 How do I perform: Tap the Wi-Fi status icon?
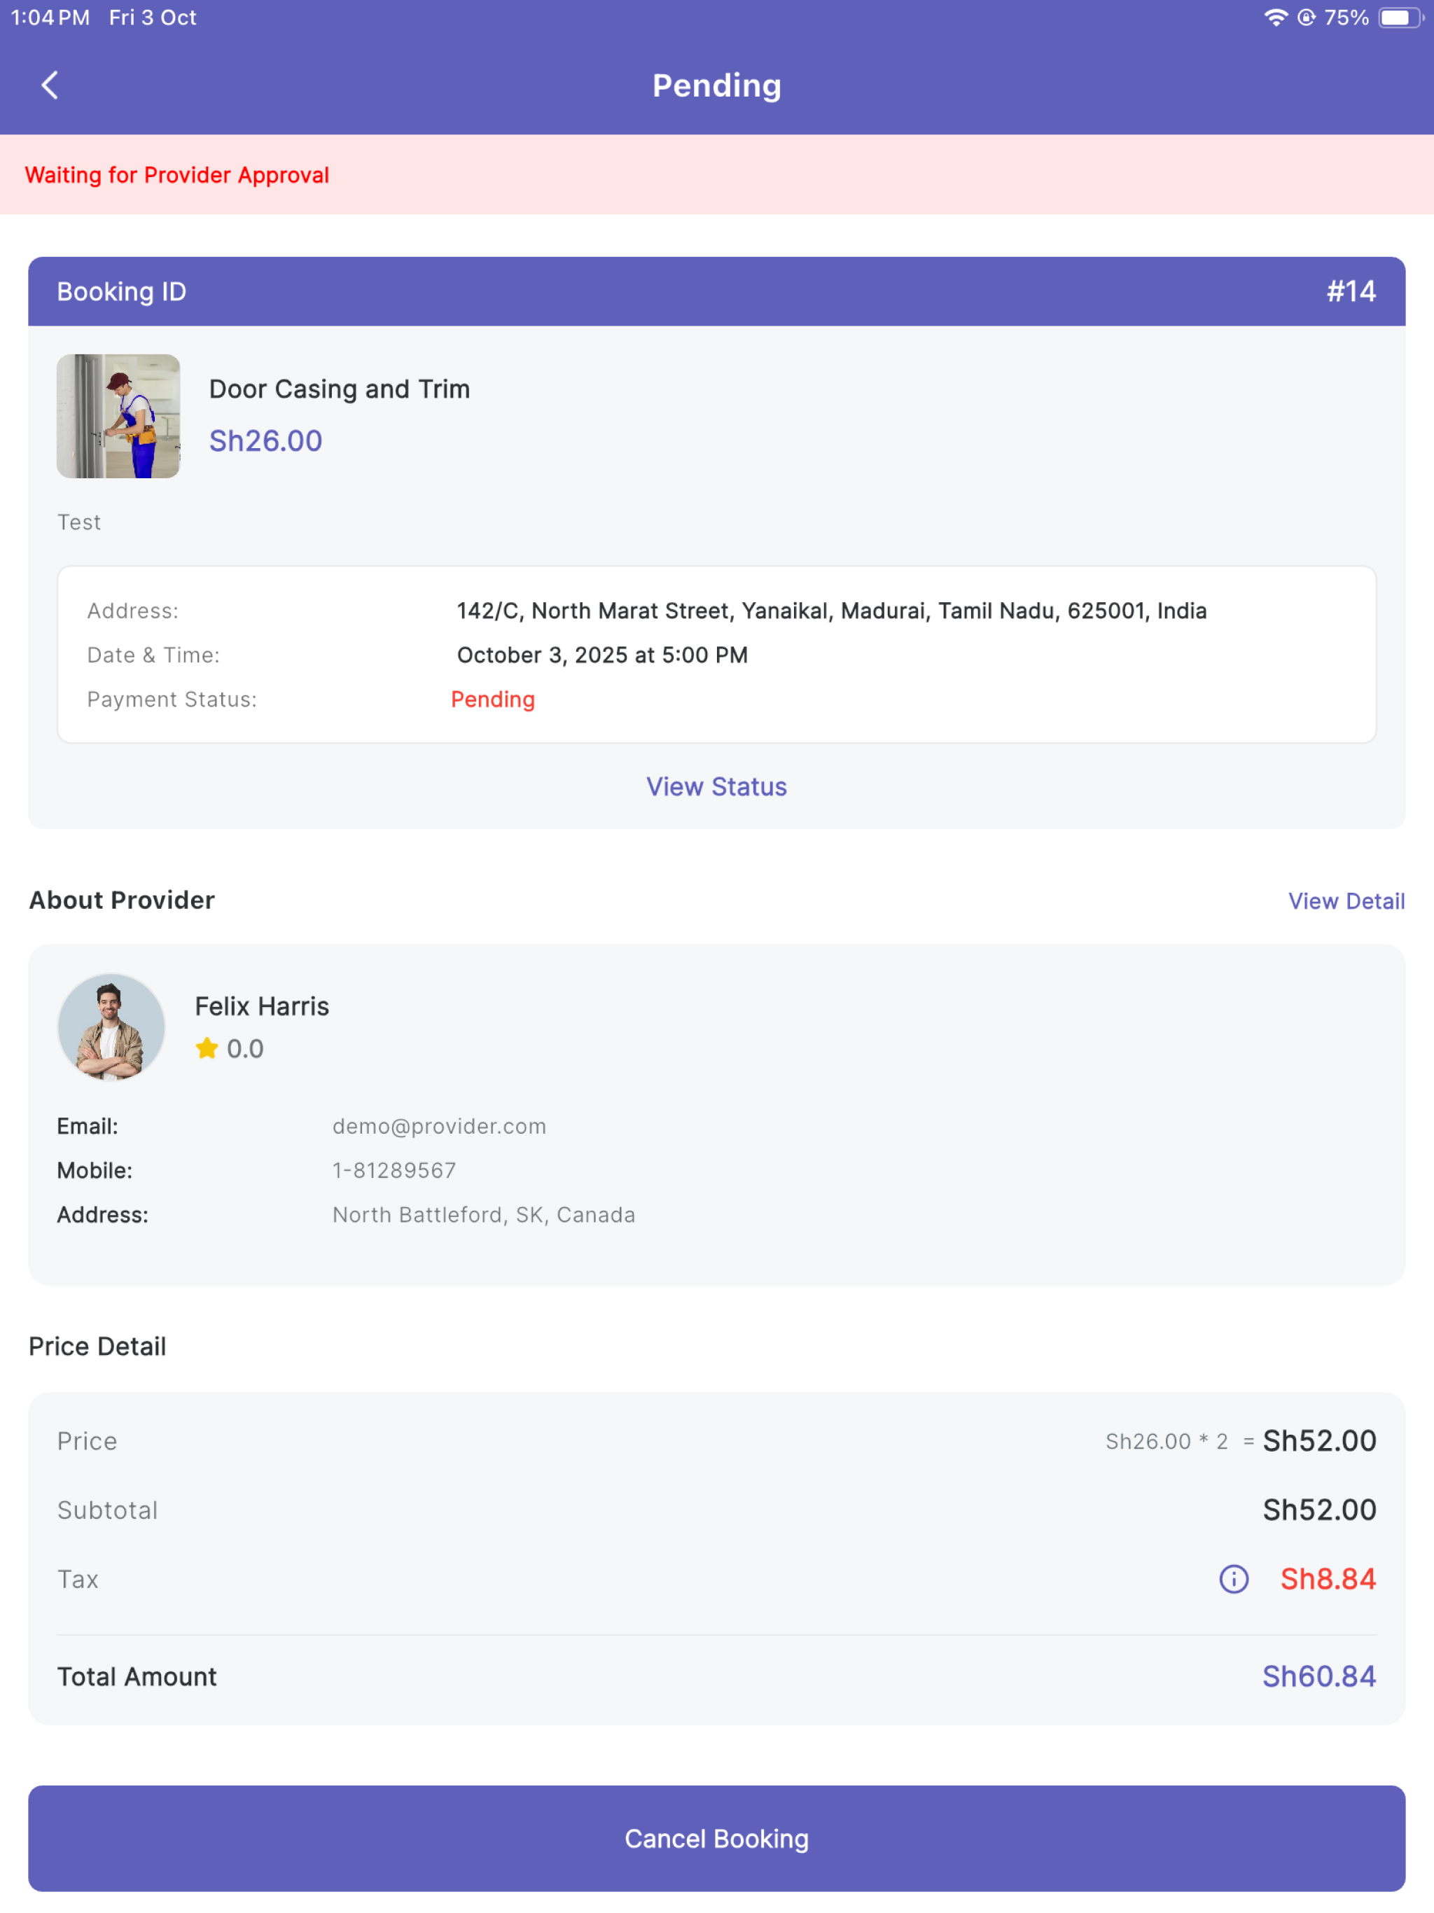tap(1276, 18)
